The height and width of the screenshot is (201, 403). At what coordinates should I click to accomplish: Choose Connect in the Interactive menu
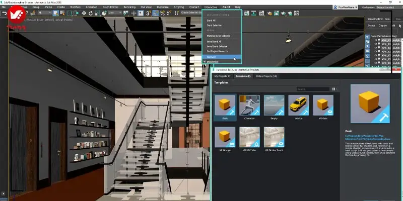pos(222,57)
